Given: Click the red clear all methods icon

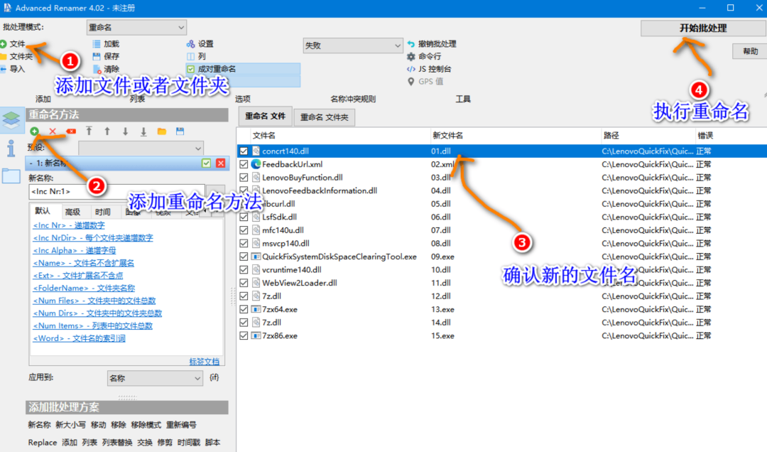Looking at the screenshot, I should [71, 131].
